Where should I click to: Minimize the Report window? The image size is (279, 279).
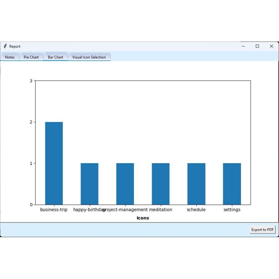[243, 46]
